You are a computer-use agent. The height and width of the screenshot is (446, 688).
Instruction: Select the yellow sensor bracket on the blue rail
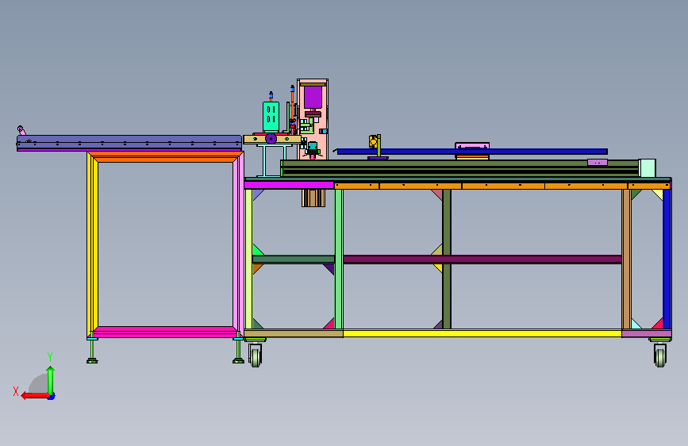(x=374, y=142)
